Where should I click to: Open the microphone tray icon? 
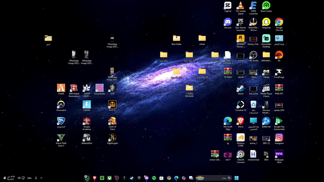pyautogui.click(x=36, y=178)
